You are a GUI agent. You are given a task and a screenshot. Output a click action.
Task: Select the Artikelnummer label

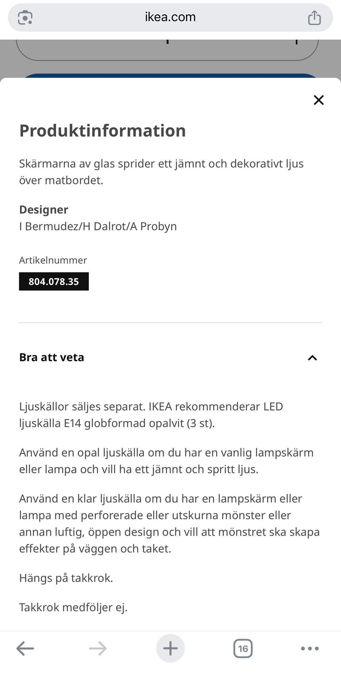pyautogui.click(x=54, y=260)
